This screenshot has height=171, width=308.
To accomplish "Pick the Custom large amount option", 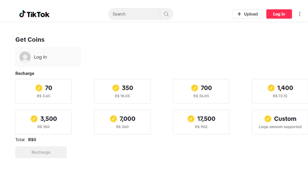I will pyautogui.click(x=280, y=122).
